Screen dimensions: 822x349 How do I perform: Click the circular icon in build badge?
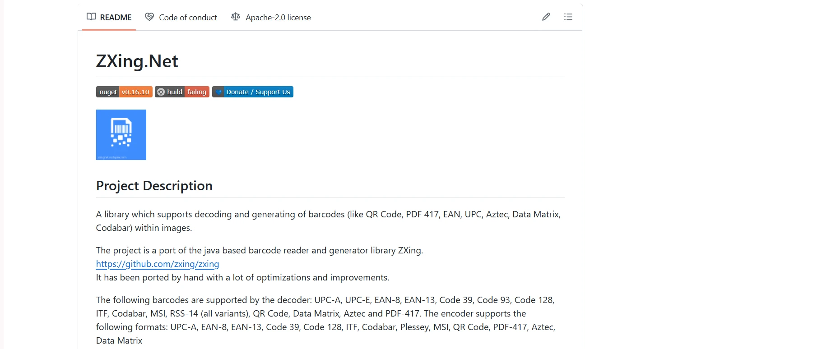point(161,92)
